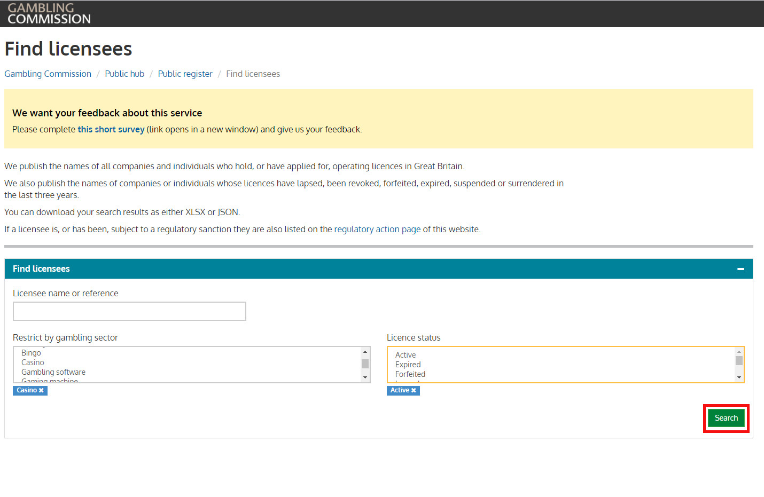Go to the Public register breadcrumb
This screenshot has width=764, height=497.
(x=185, y=74)
